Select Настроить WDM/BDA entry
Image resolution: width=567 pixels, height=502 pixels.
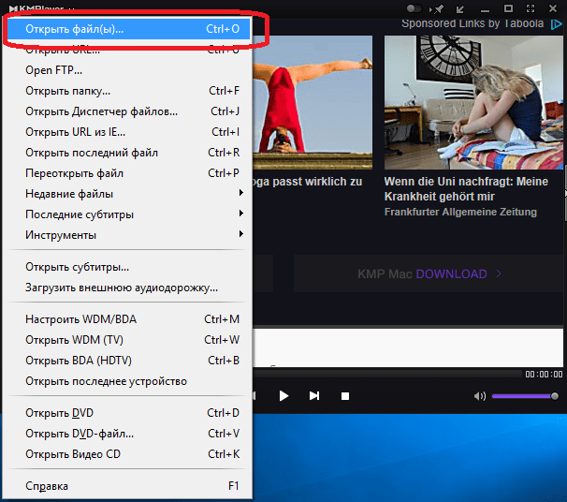129,319
